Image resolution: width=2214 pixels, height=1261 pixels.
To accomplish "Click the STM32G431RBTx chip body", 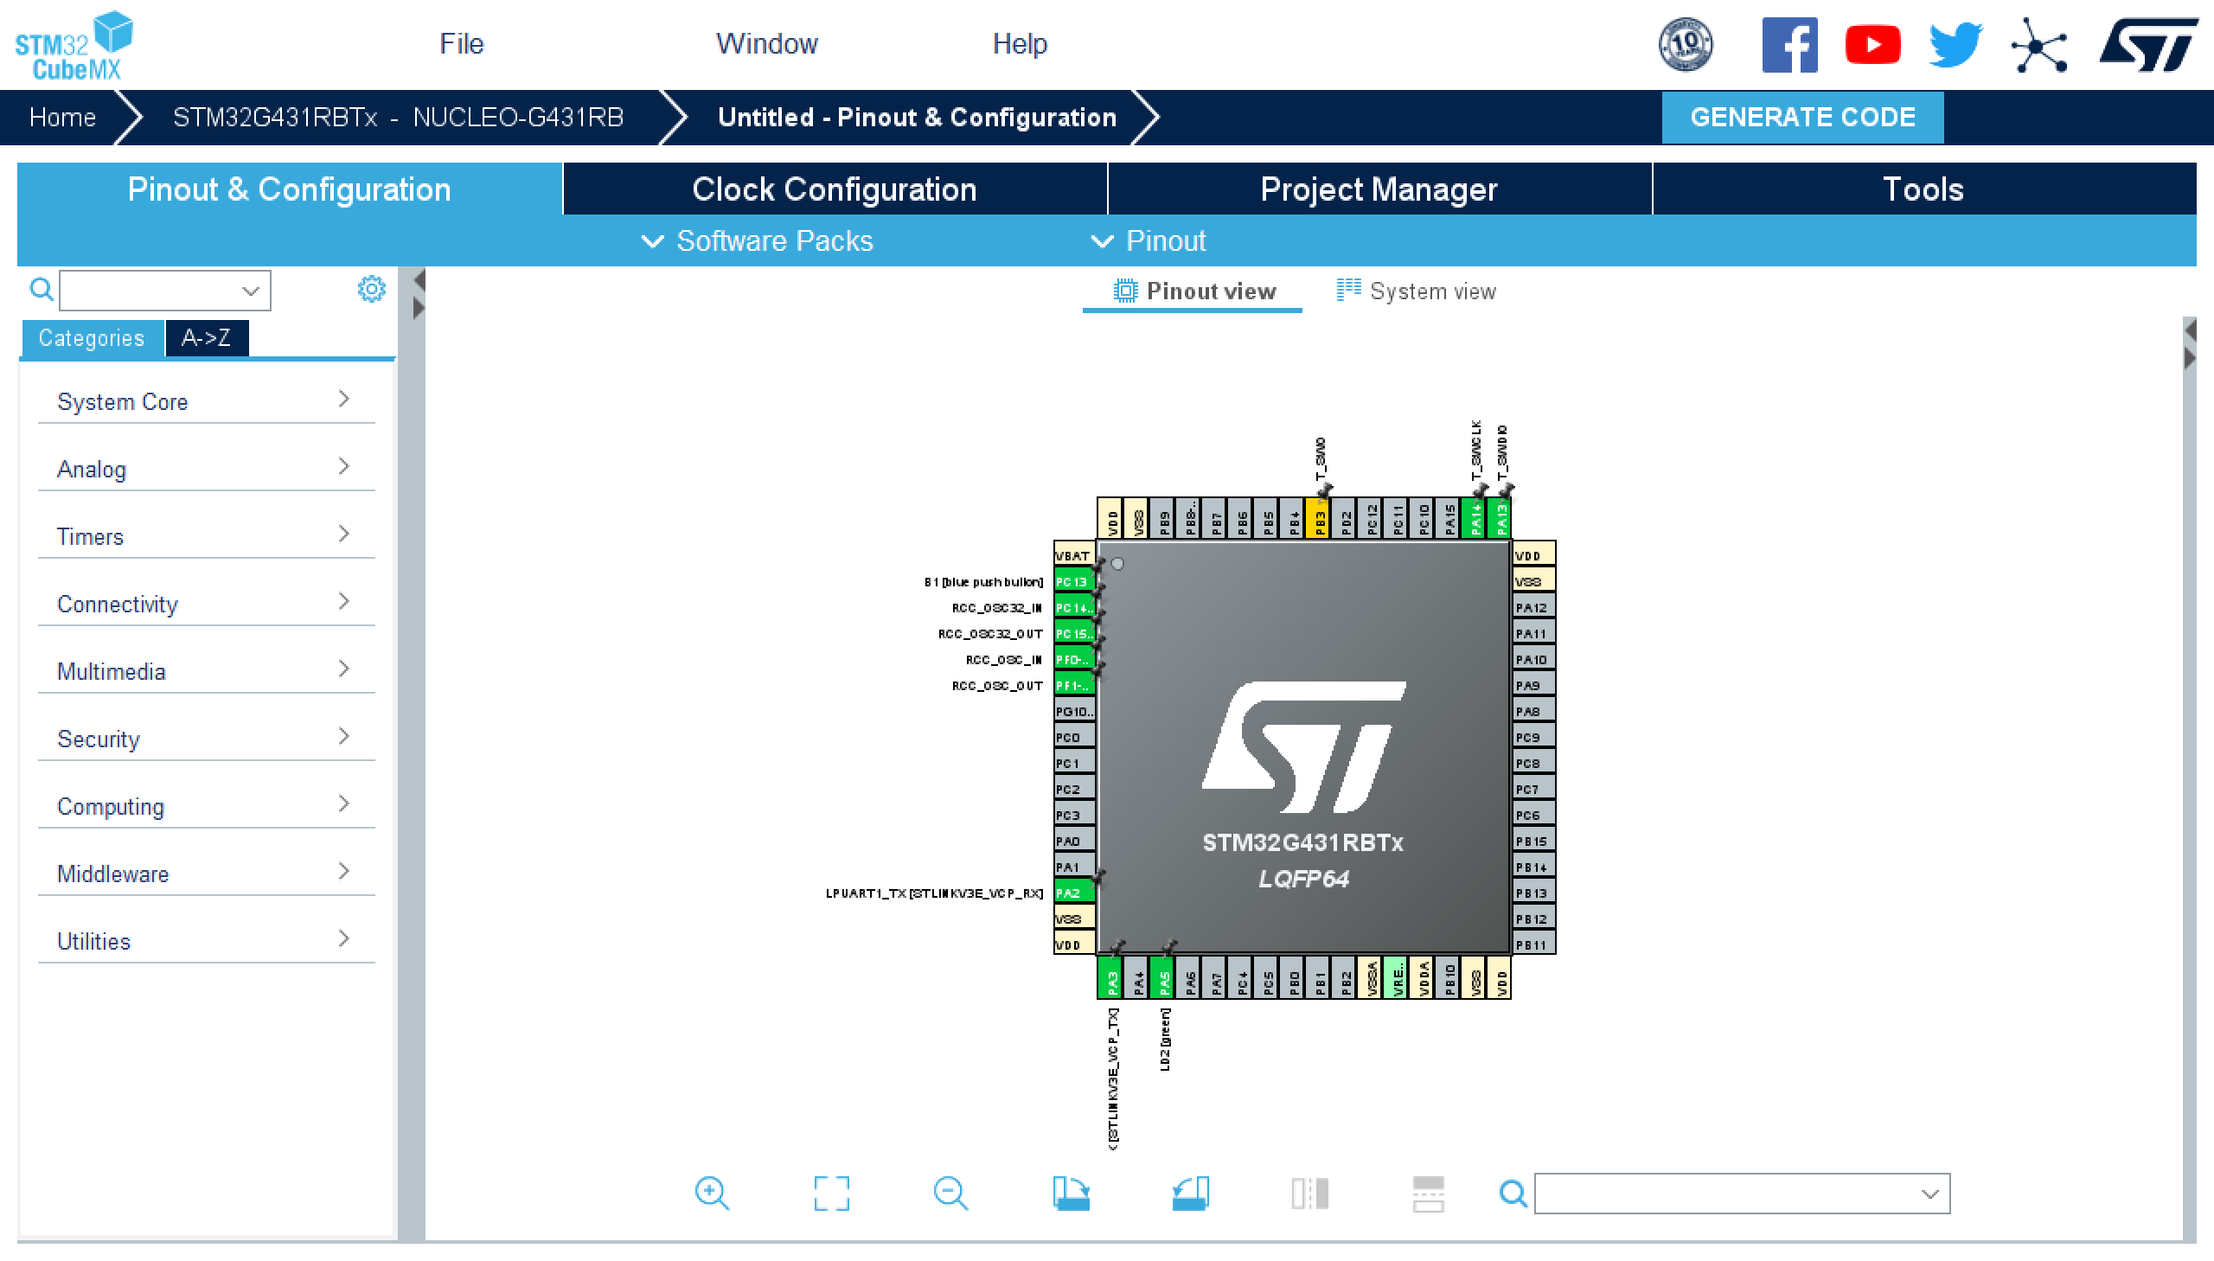I will 1303,748.
